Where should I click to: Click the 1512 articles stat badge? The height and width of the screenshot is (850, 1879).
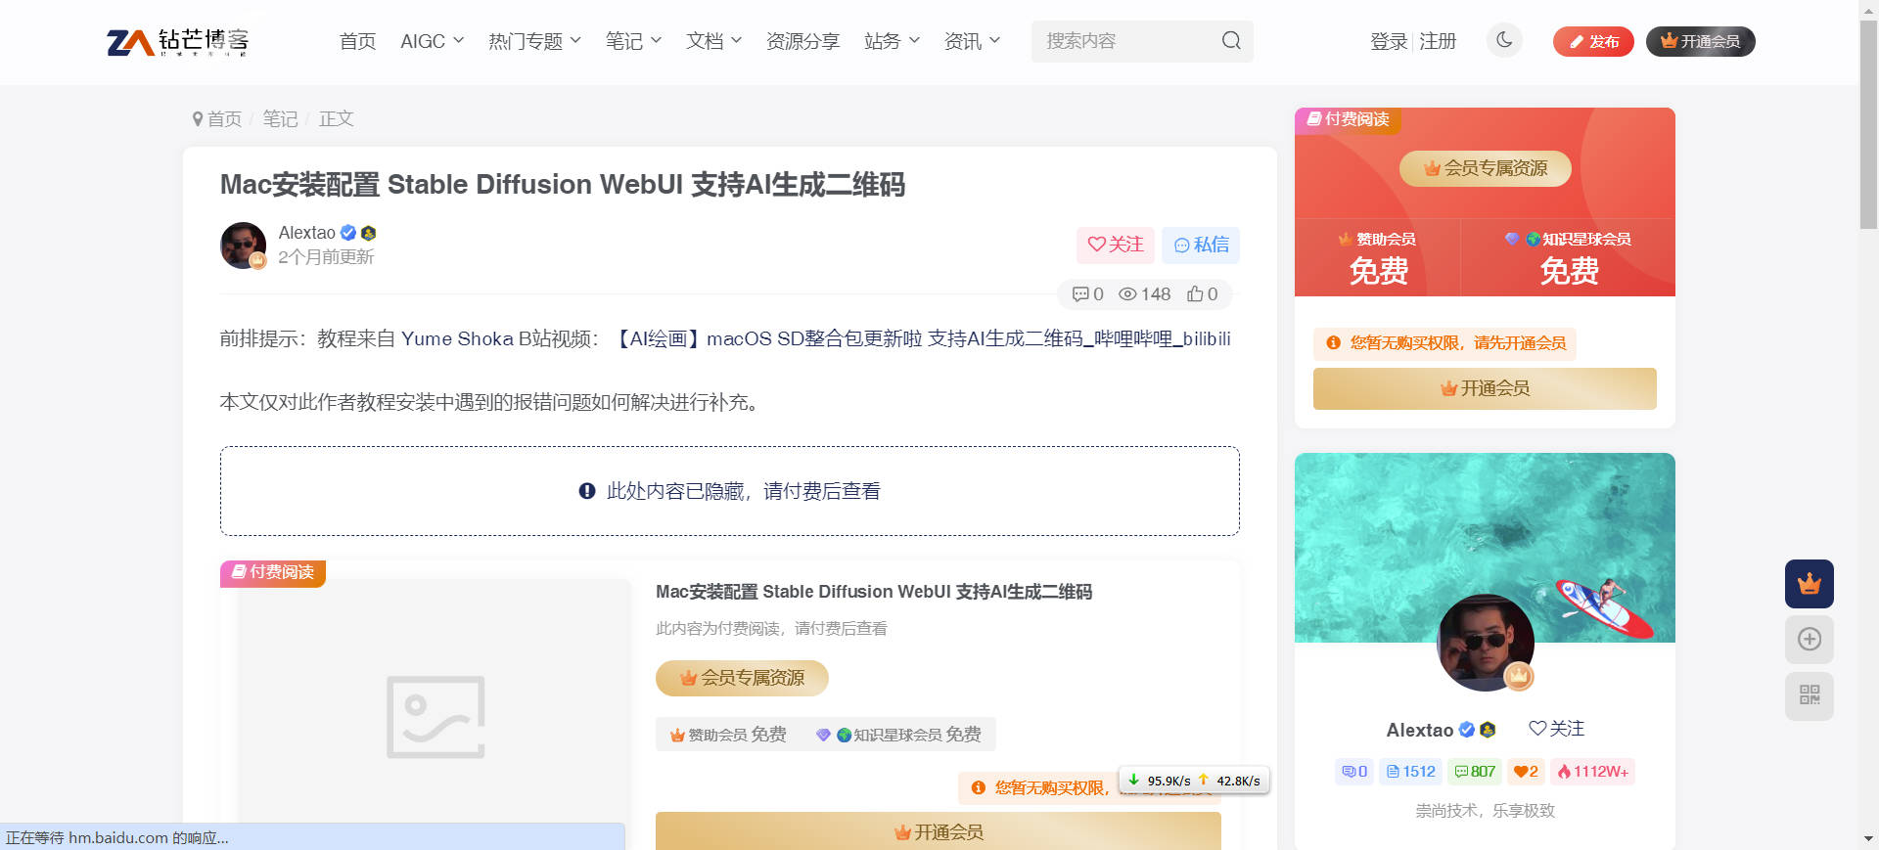tap(1410, 772)
